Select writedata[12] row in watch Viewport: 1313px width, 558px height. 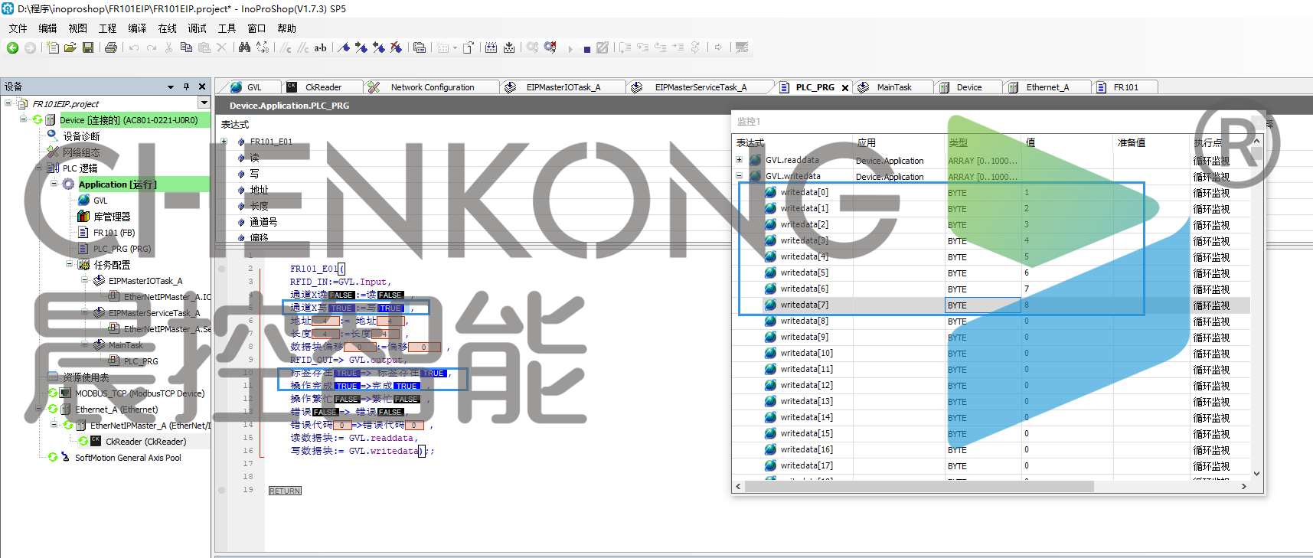click(x=991, y=385)
